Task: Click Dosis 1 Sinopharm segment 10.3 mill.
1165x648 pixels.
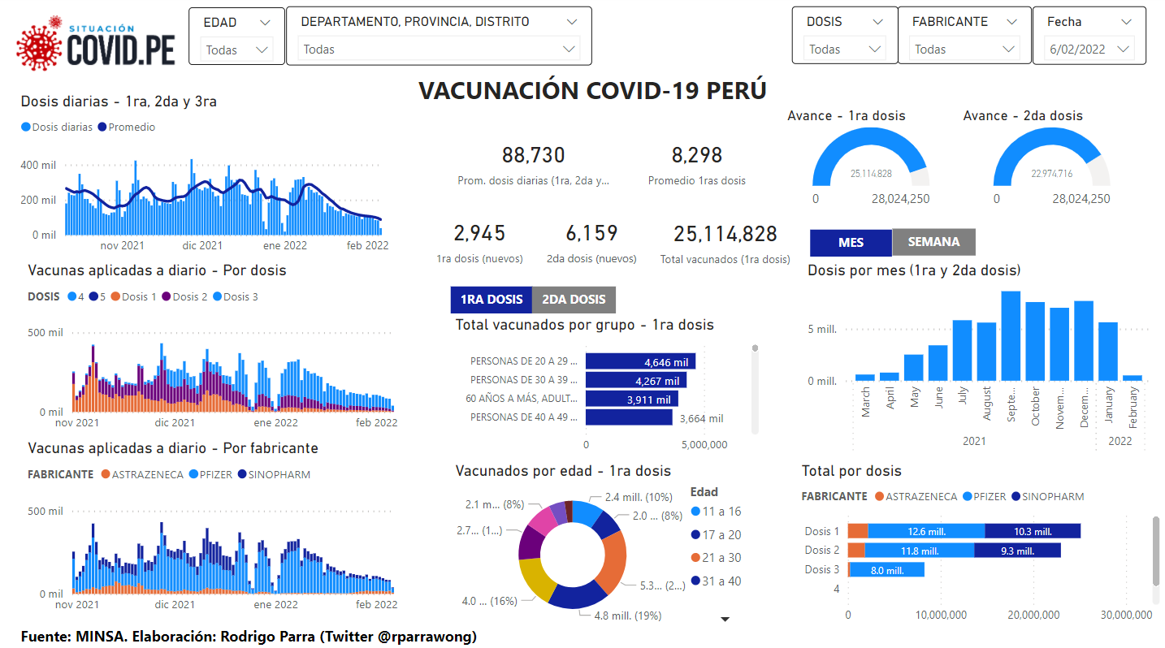Action: click(x=1033, y=531)
